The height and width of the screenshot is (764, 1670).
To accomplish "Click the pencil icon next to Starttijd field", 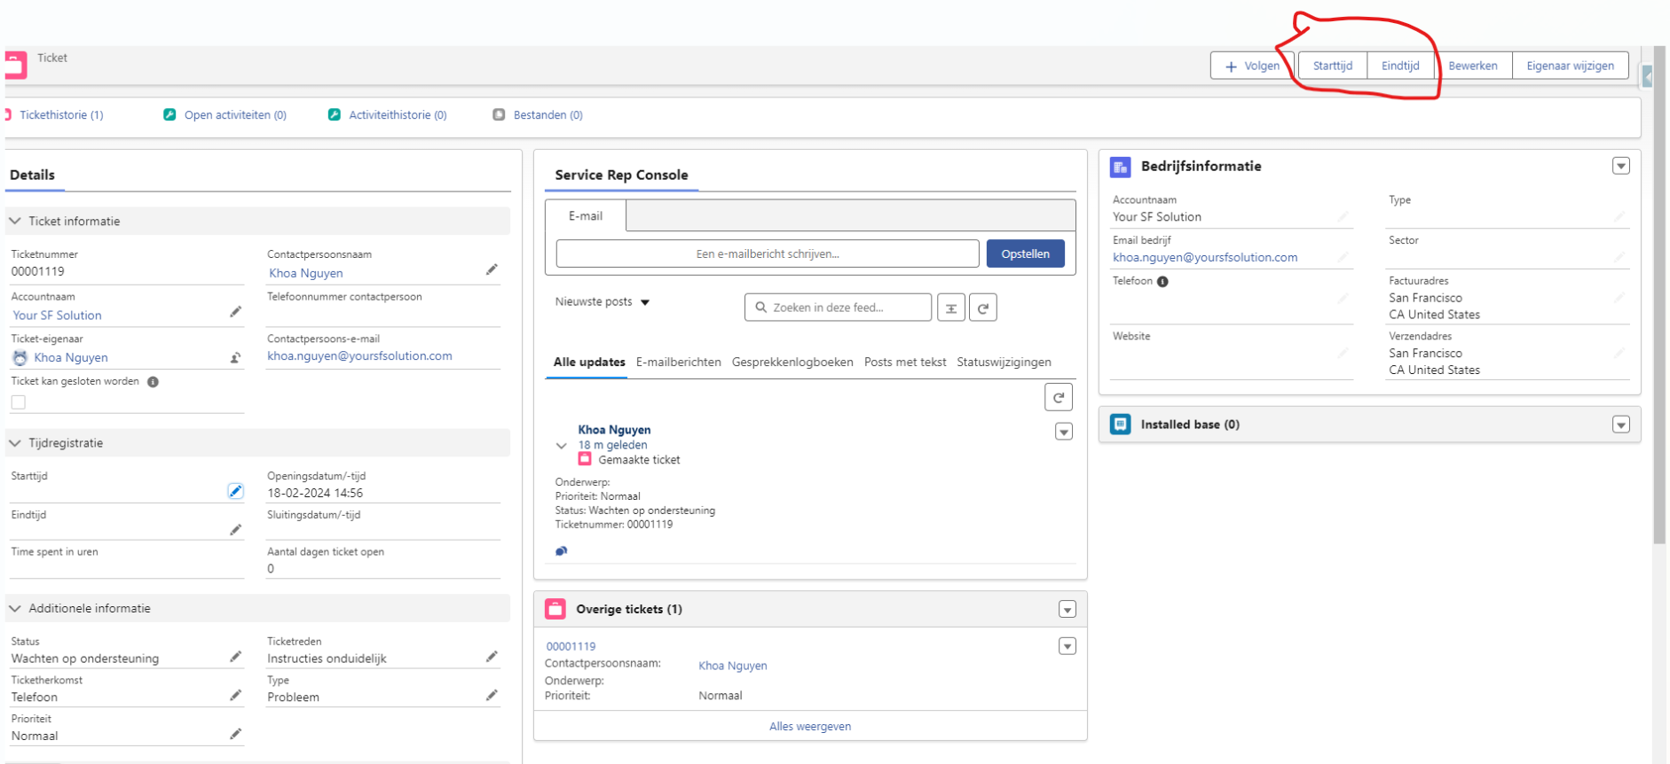I will 235,491.
